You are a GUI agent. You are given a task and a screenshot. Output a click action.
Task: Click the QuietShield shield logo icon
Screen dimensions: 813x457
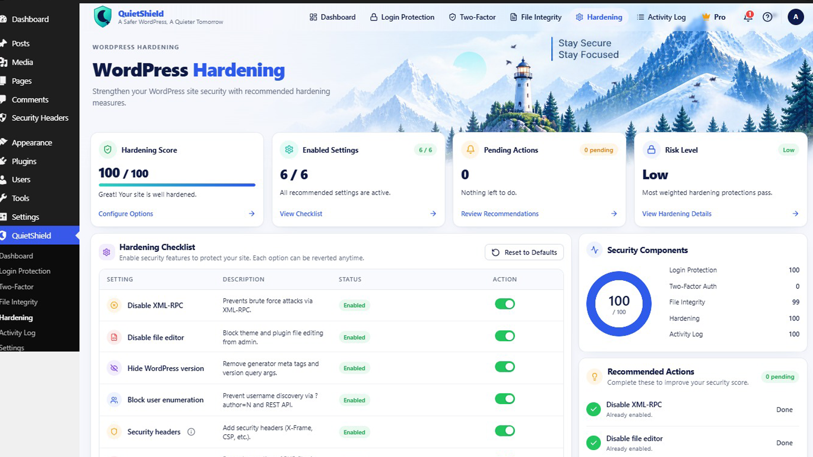[103, 16]
